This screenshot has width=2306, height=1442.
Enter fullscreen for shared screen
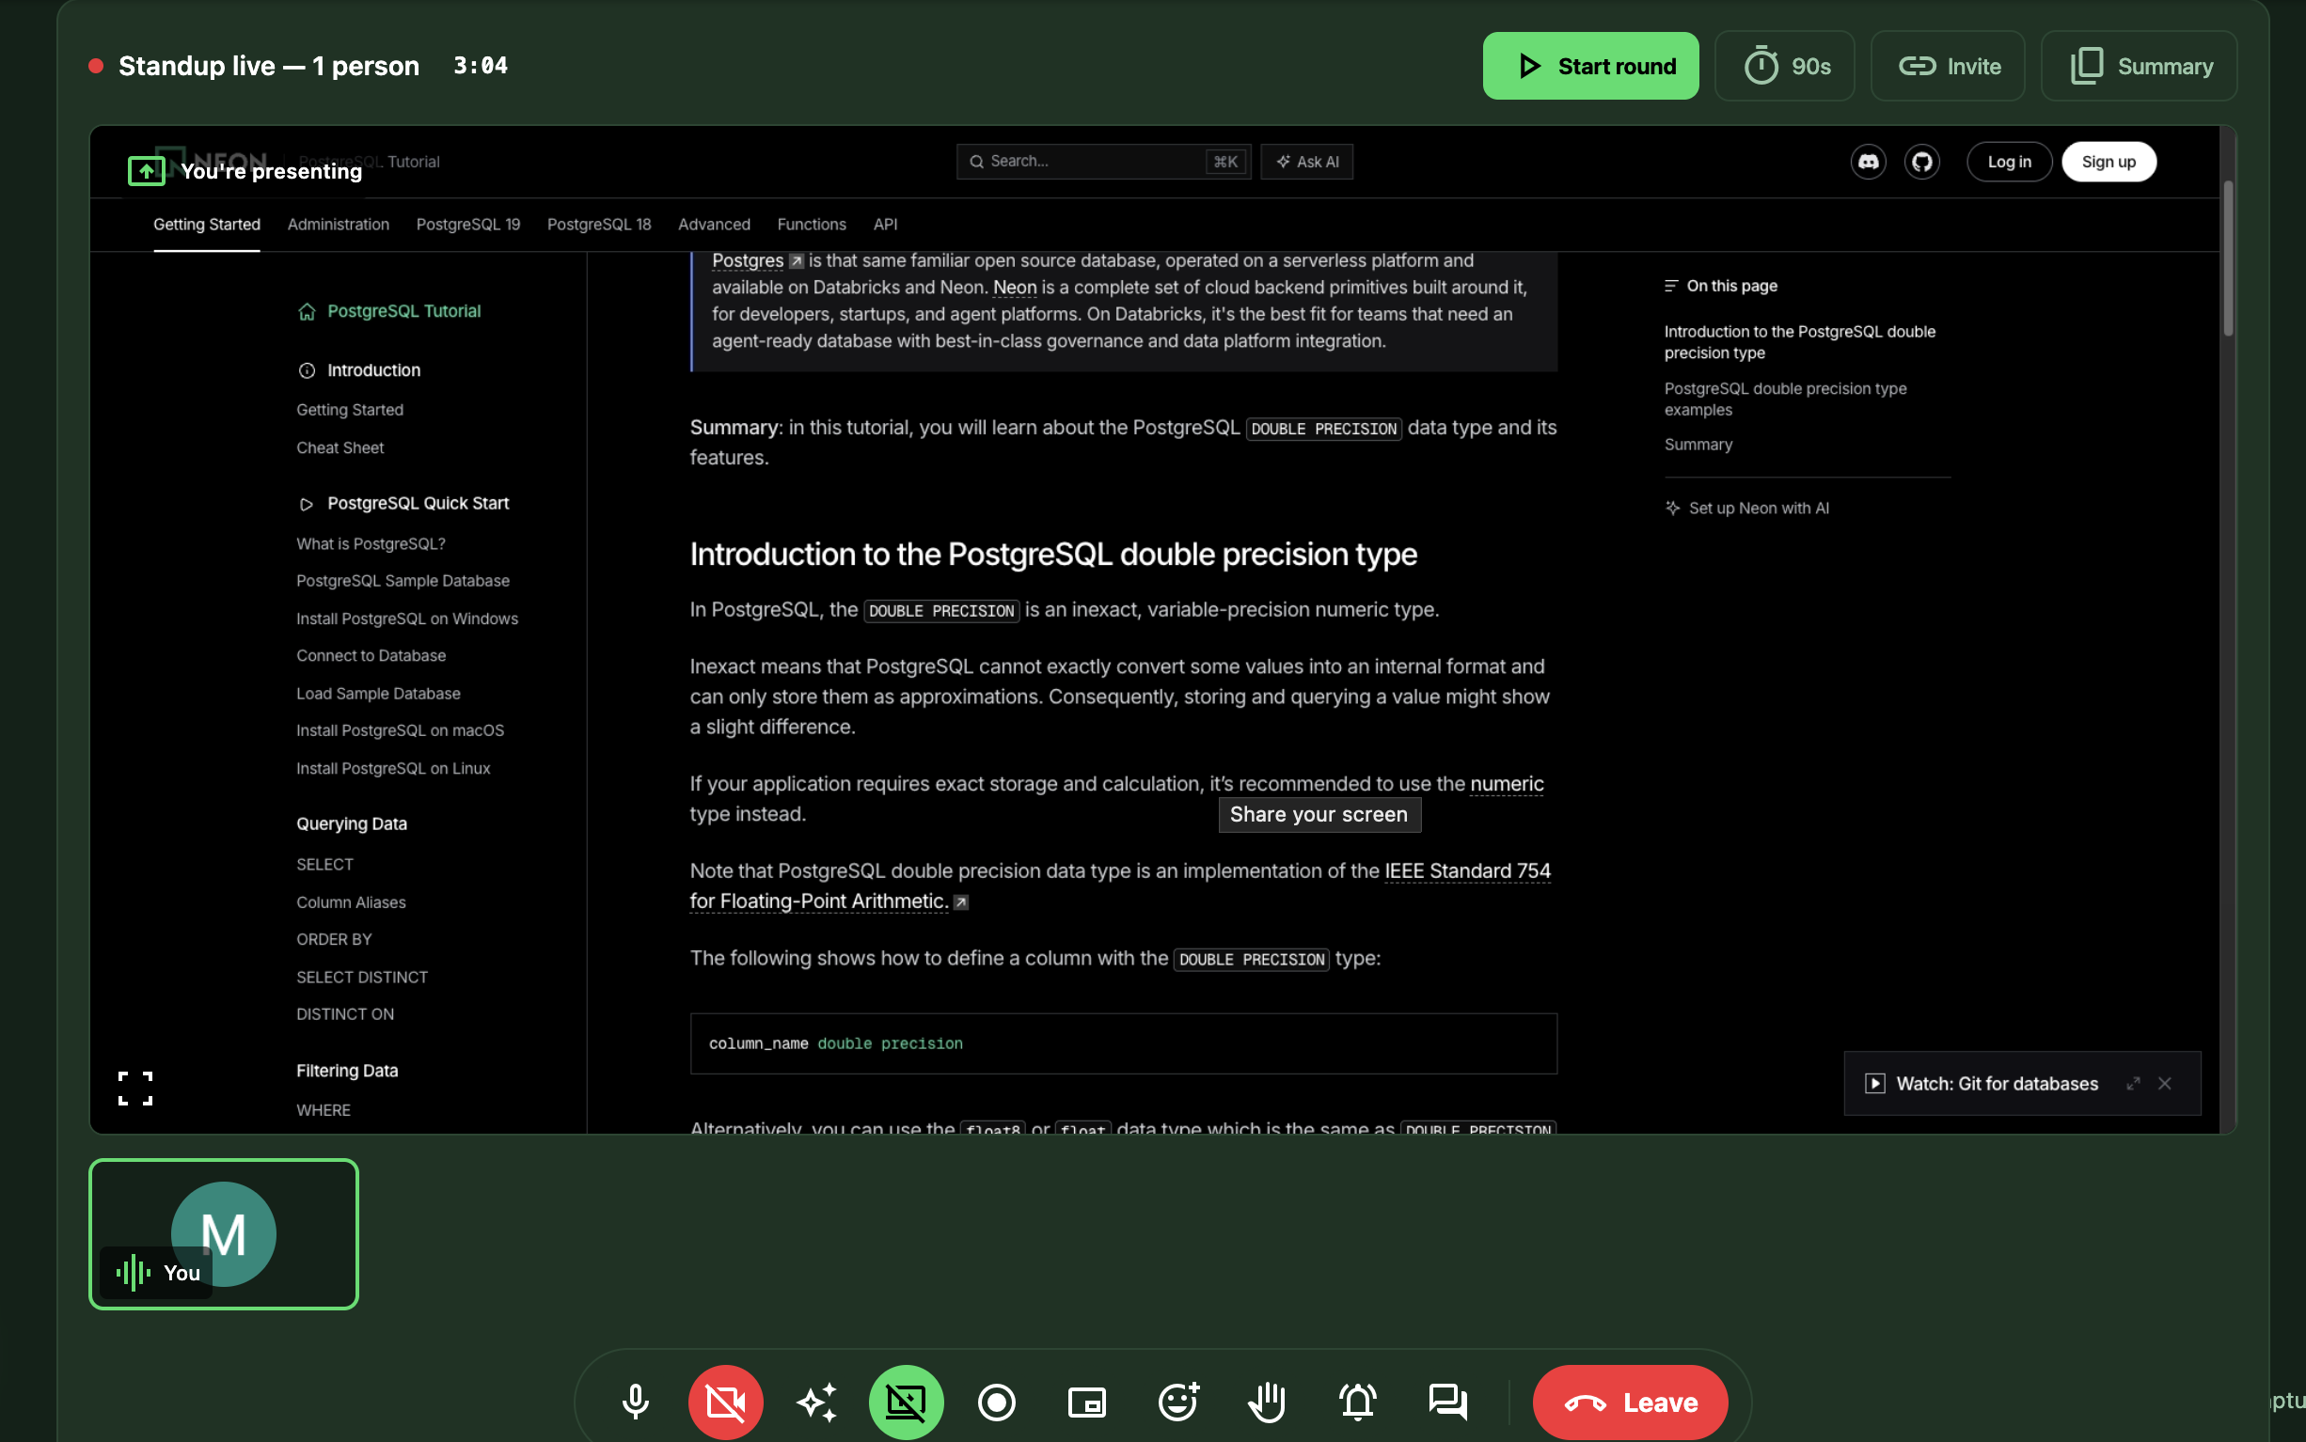[134, 1089]
